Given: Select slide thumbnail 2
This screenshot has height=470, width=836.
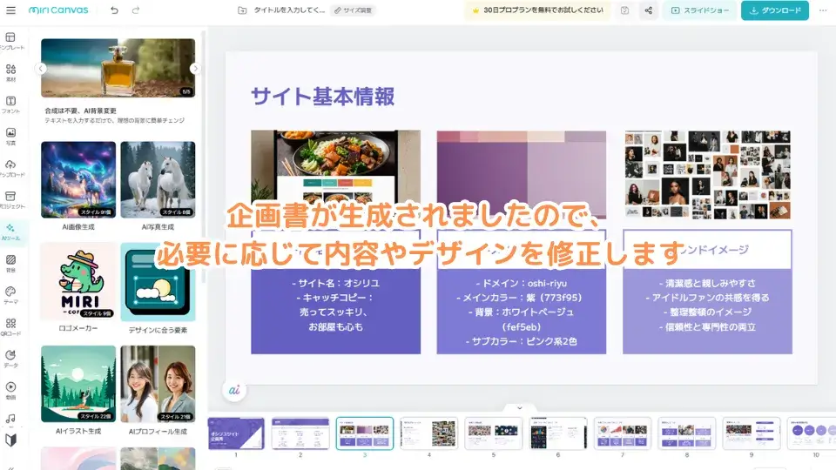Looking at the screenshot, I should pos(300,433).
